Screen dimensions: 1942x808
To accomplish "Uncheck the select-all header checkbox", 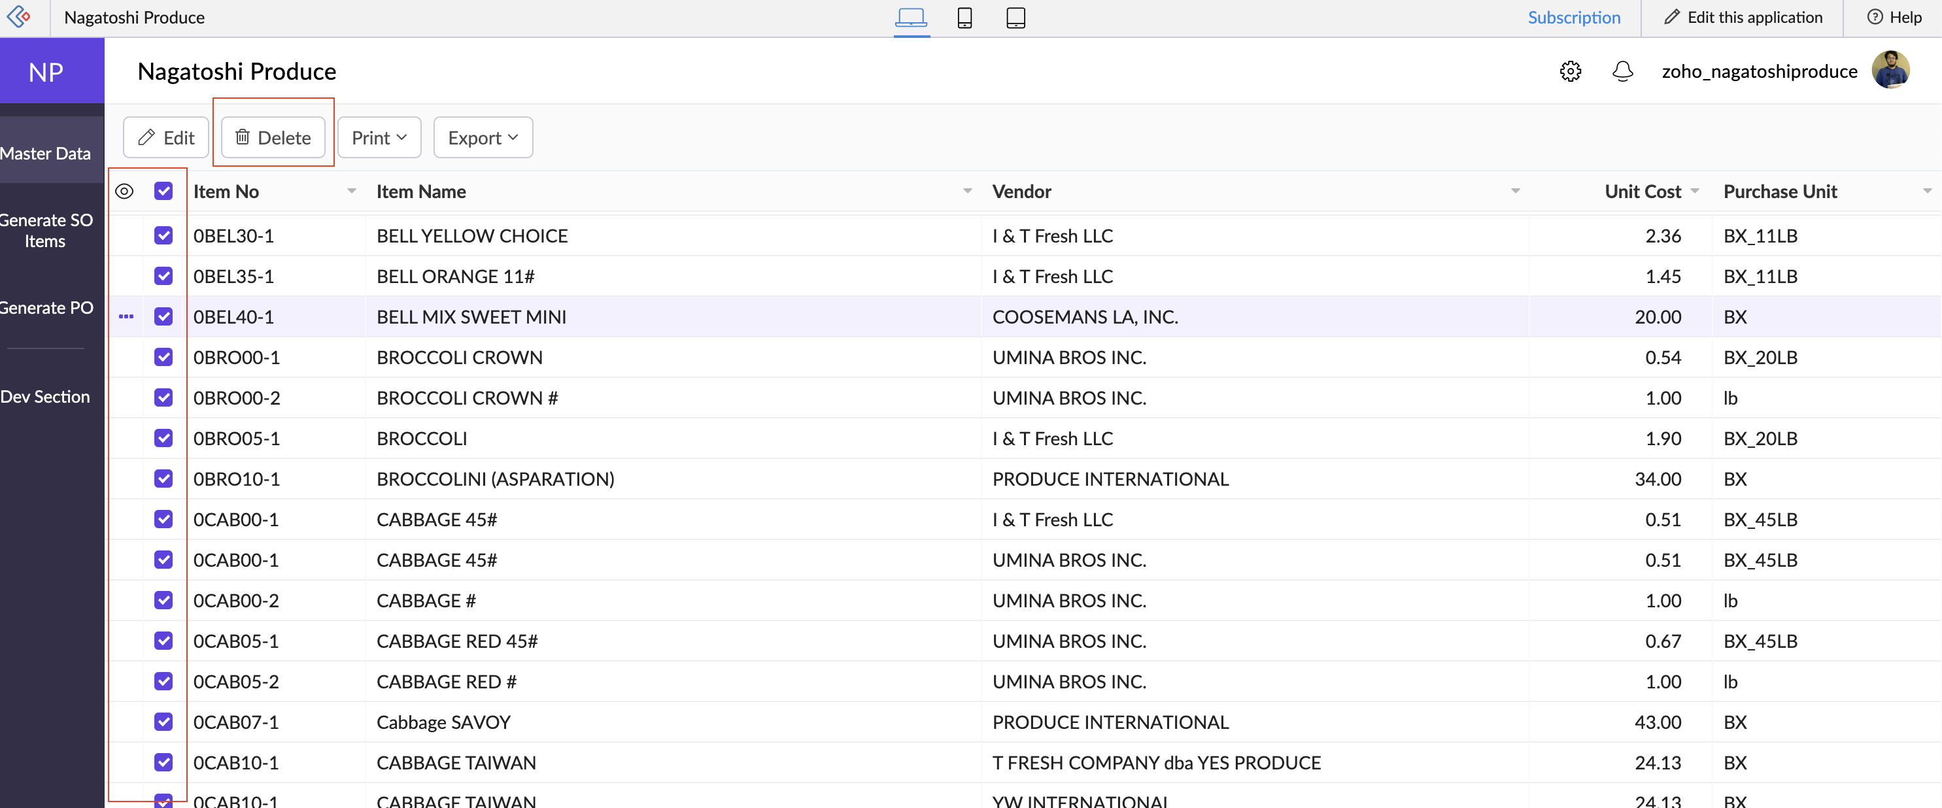I will tap(163, 192).
